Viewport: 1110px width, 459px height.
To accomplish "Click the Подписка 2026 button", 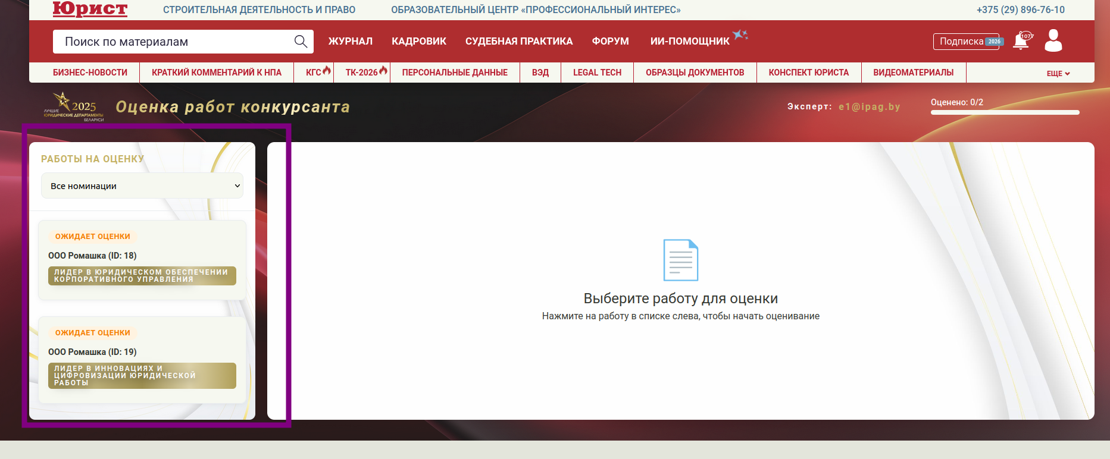I will [966, 41].
